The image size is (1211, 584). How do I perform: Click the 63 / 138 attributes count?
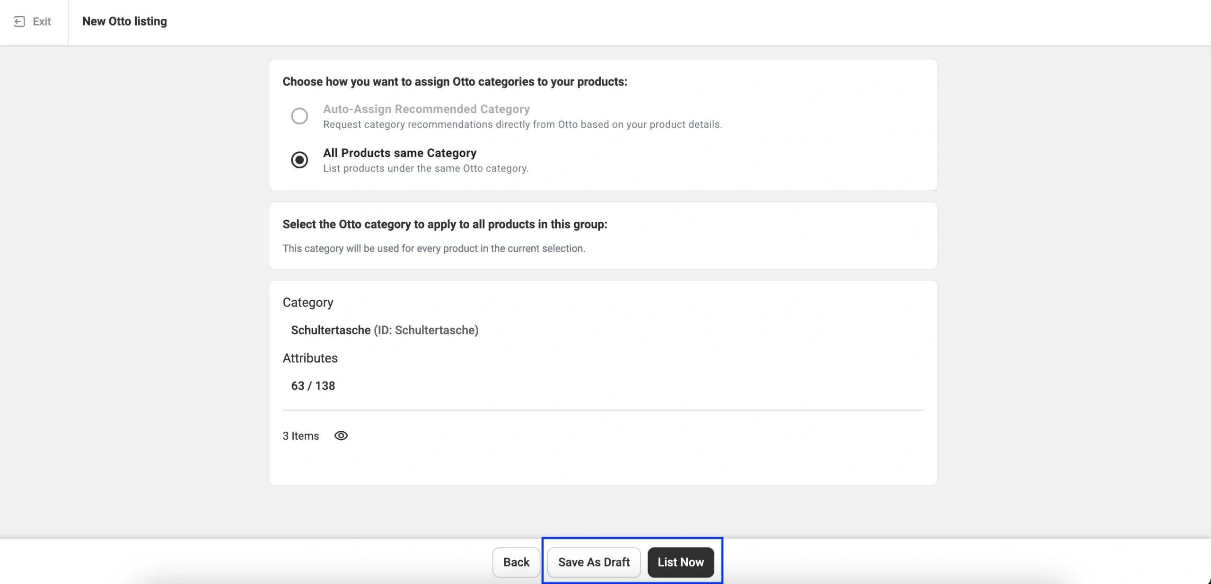(x=313, y=386)
